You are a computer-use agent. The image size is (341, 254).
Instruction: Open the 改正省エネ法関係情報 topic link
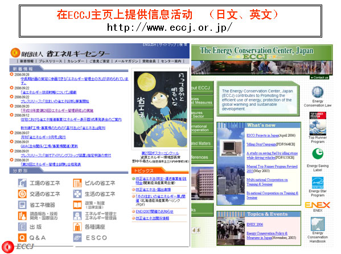[x=152, y=218]
